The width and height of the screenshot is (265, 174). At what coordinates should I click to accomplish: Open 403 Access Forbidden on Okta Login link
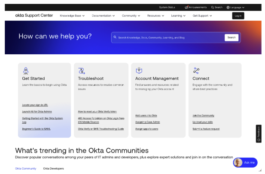(101, 120)
